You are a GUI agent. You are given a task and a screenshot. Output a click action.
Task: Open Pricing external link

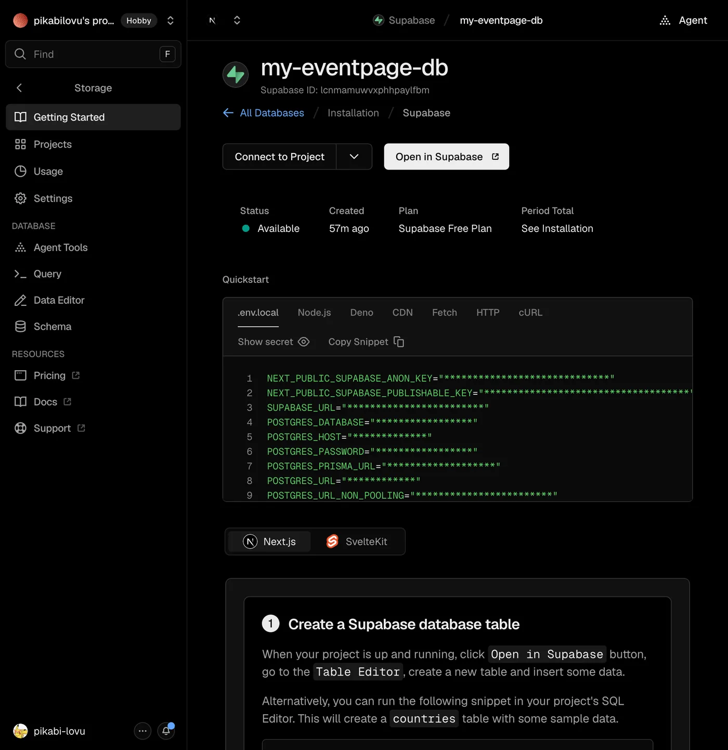pos(93,376)
